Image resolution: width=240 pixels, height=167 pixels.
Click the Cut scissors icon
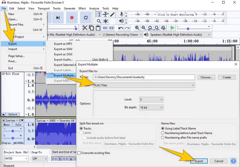[85, 28]
